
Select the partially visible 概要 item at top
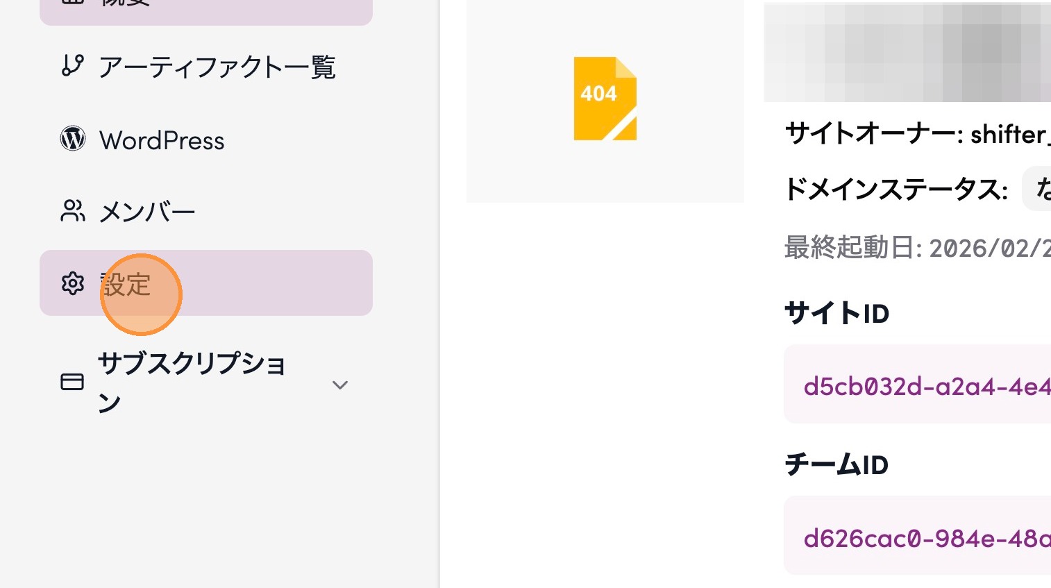[x=205, y=8]
